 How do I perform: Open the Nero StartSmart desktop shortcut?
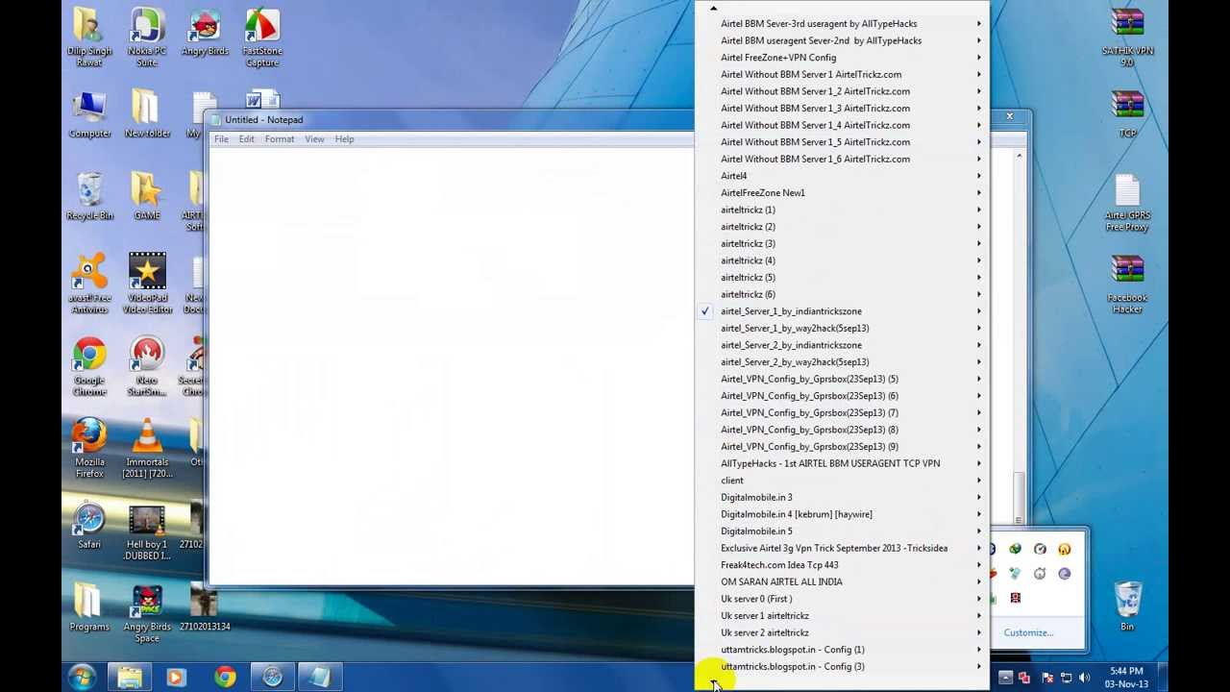click(147, 366)
